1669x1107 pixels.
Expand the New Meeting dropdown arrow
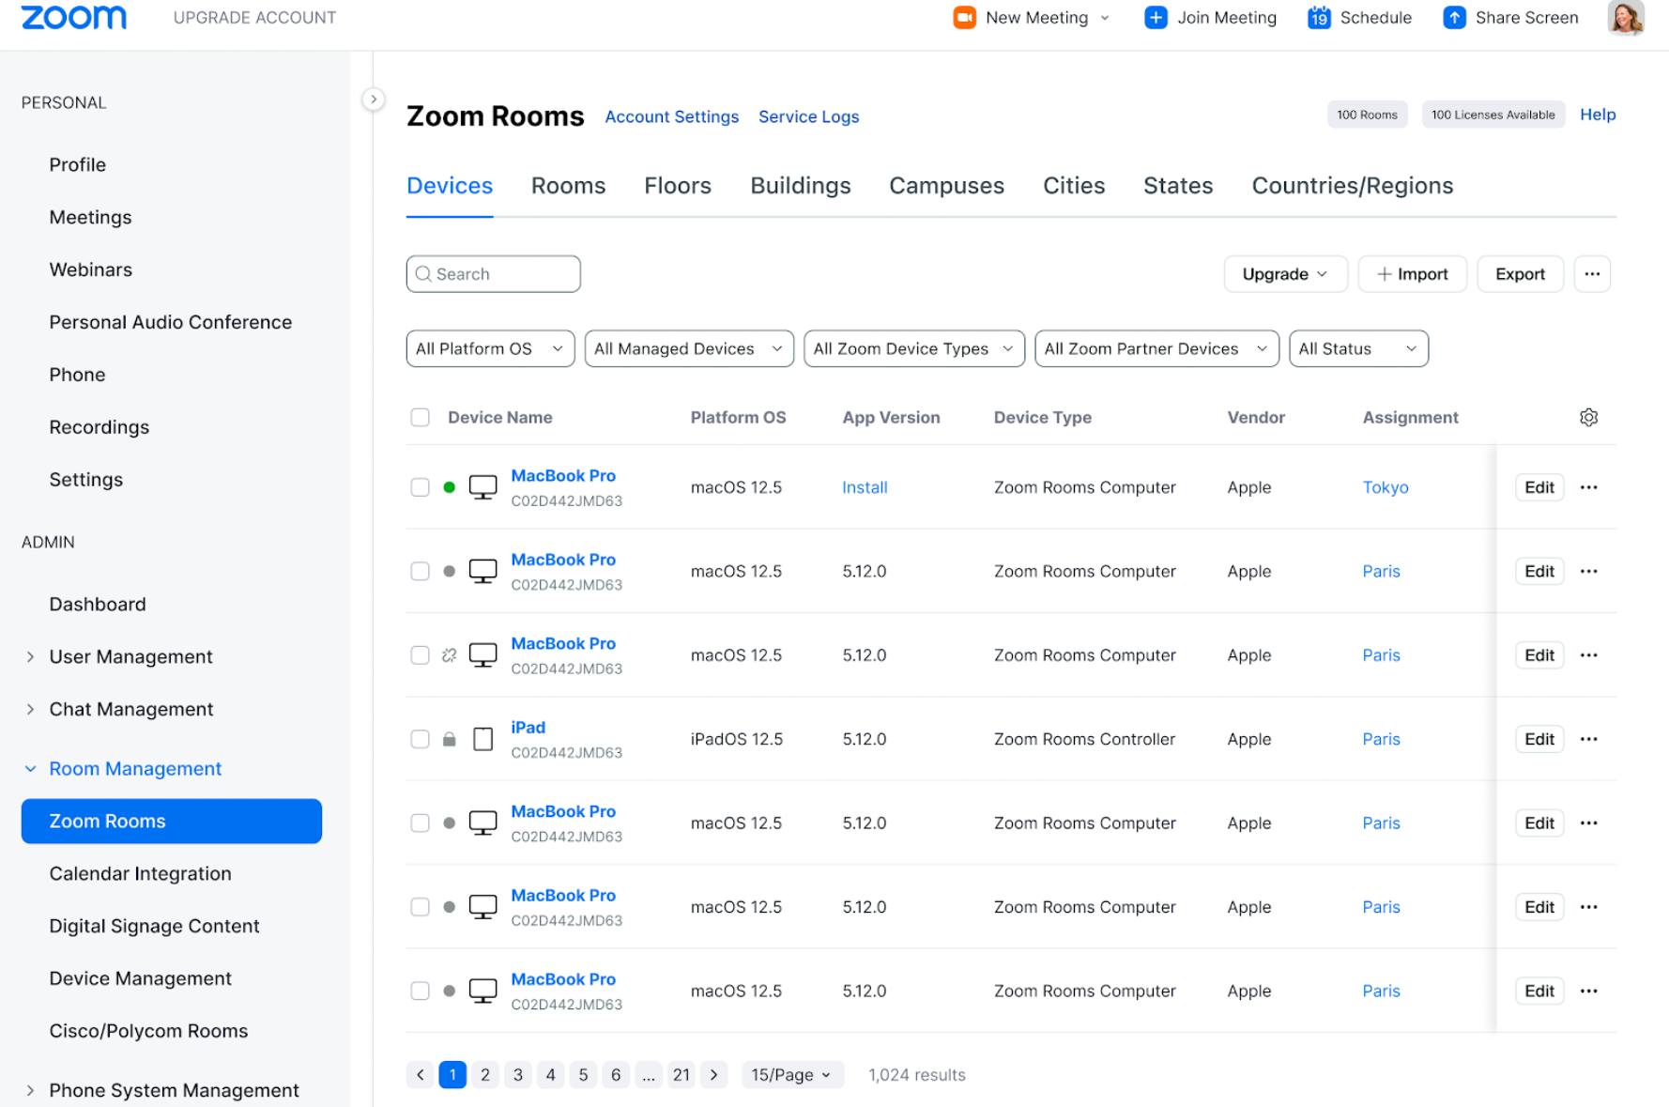click(1105, 18)
